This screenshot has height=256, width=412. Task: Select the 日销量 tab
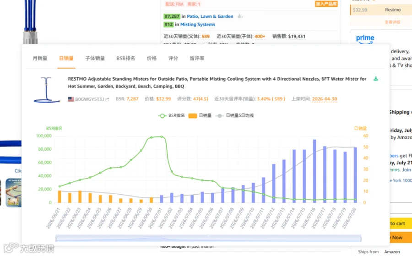(66, 58)
